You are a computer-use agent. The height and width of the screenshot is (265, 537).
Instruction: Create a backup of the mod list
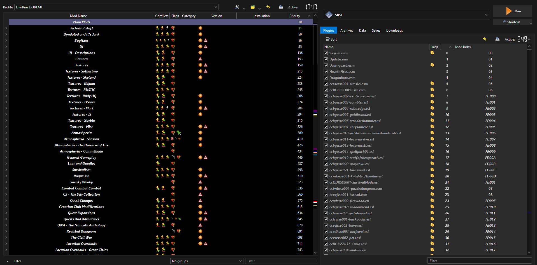coord(281,7)
